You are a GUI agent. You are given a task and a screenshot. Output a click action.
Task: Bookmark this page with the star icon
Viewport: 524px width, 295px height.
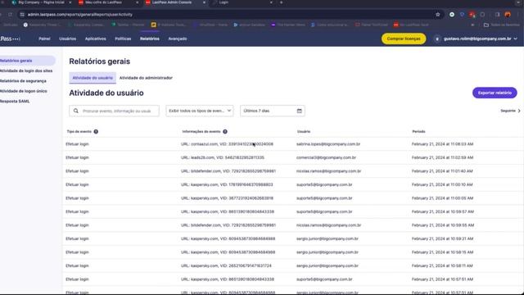point(438,15)
